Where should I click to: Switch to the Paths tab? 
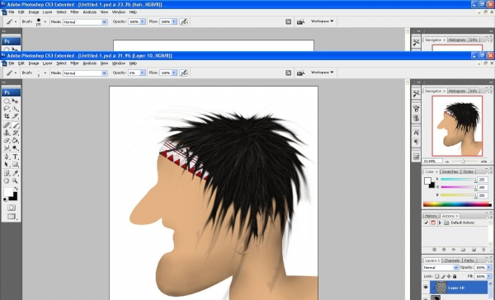(469, 260)
